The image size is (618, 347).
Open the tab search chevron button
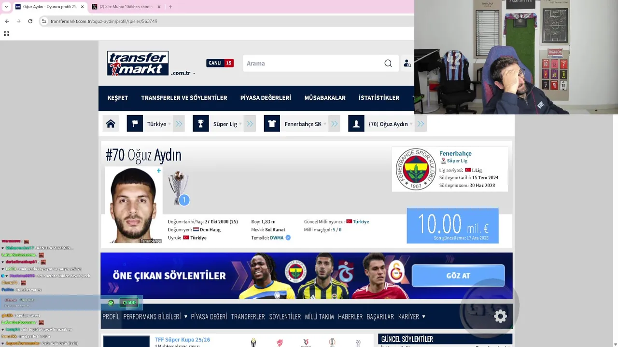[6, 7]
